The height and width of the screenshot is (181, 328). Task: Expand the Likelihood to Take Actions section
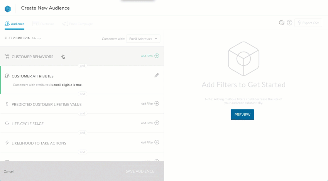[39, 143]
